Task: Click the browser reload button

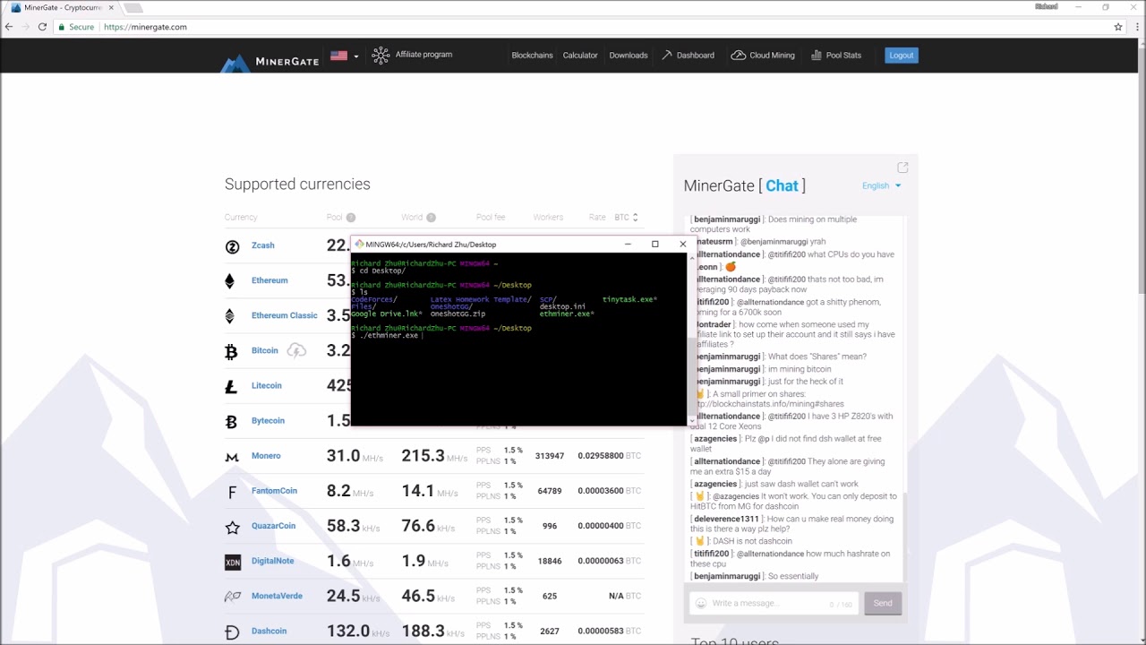Action: [42, 27]
